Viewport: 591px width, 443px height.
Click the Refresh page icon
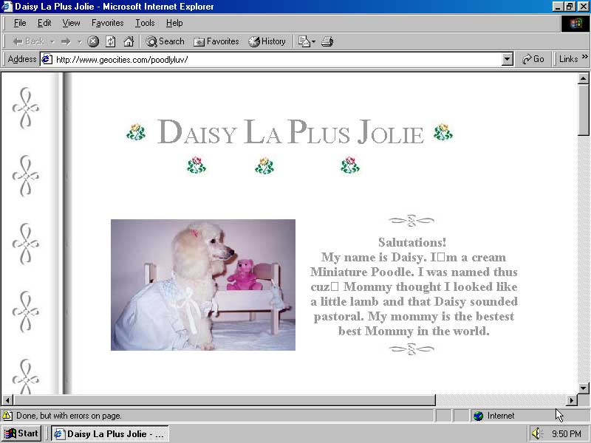[111, 41]
